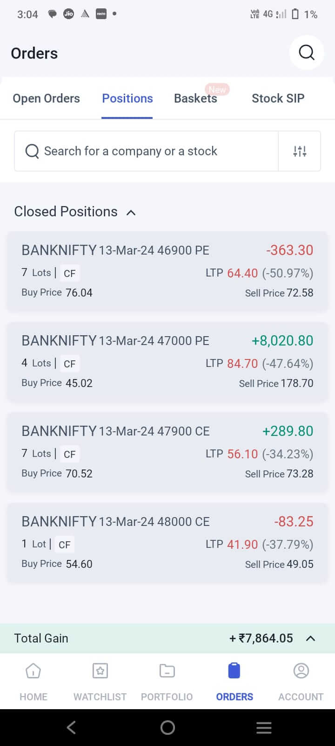The image size is (335, 746).
Task: Open Portfolio folder icon
Action: 167,671
